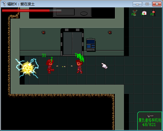Click the red player health bar
163x131 pixels.
point(32,11)
